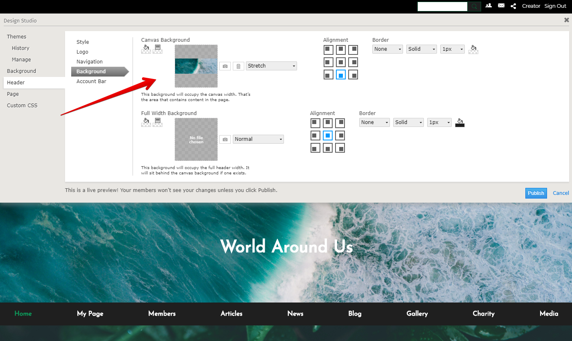Viewport: 572px width, 341px height.
Task: Open Full Width Background fill color picker
Action: pyautogui.click(x=146, y=122)
